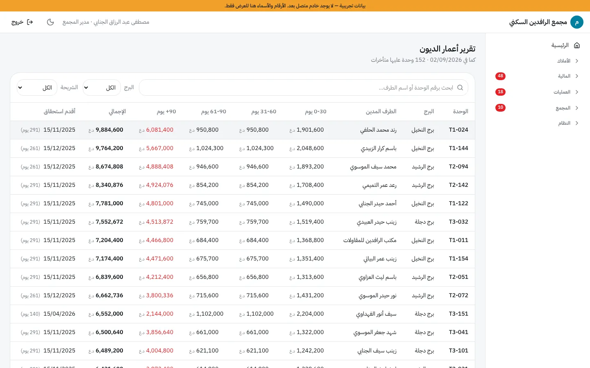Image resolution: width=590 pixels, height=368 pixels.
Task: Open the red 48 badge on المالية
Action: tap(500, 76)
